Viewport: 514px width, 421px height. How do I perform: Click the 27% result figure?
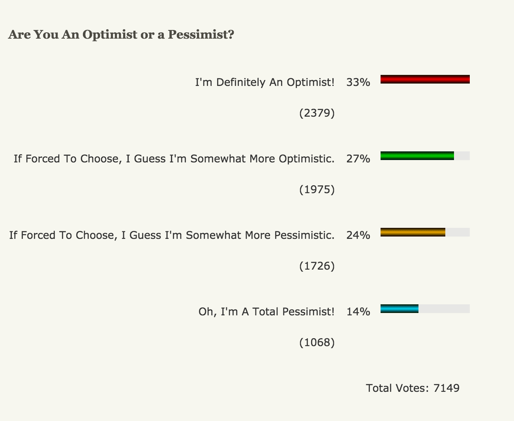tap(358, 159)
